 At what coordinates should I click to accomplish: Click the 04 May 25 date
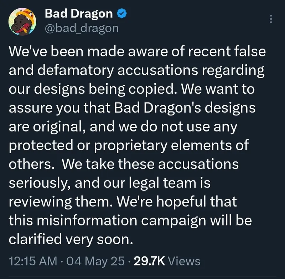click(x=95, y=261)
